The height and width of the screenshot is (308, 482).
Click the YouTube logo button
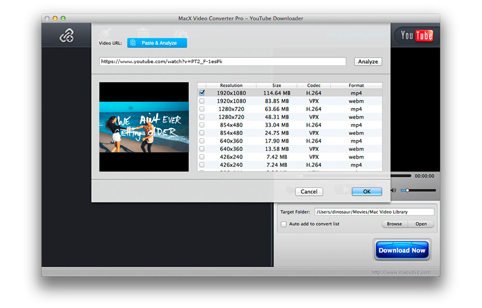tap(416, 35)
